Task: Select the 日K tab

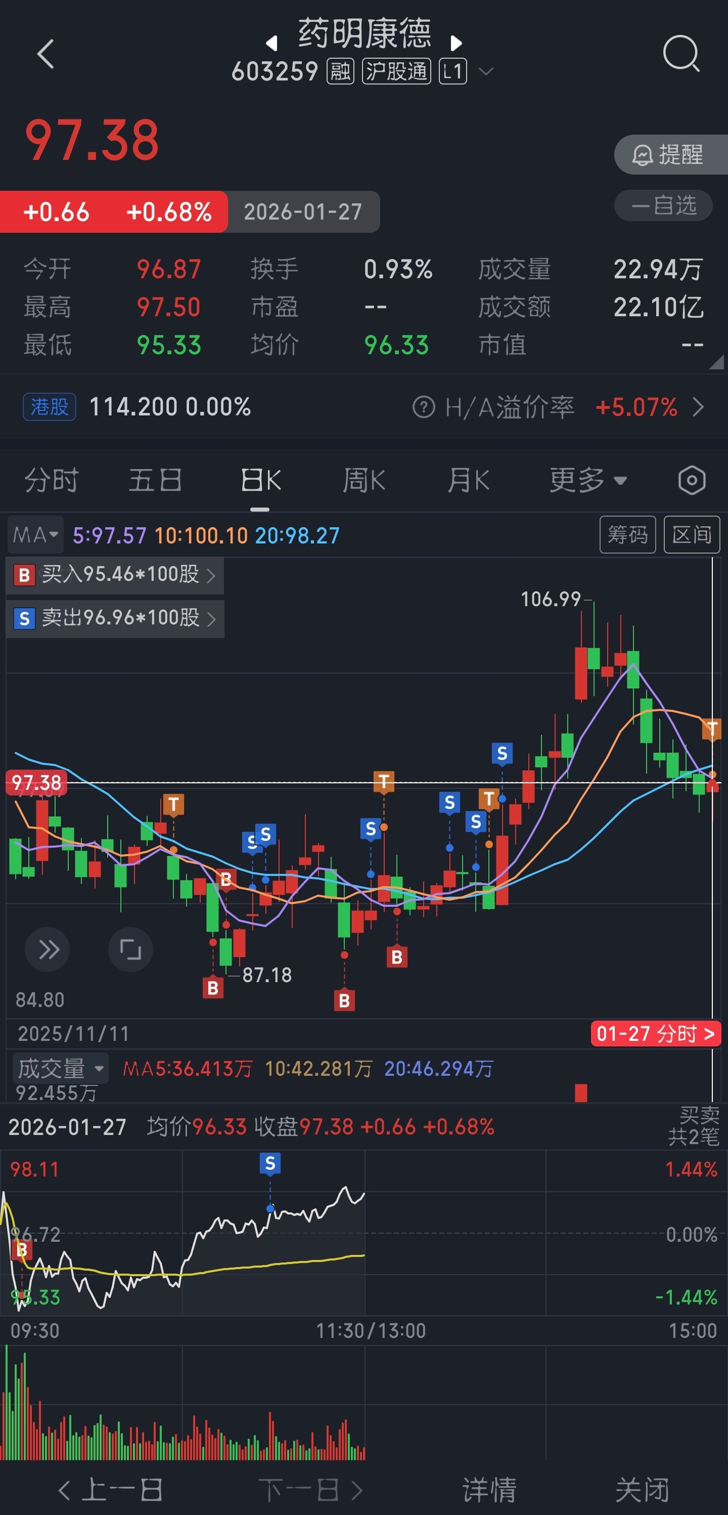Action: point(260,481)
